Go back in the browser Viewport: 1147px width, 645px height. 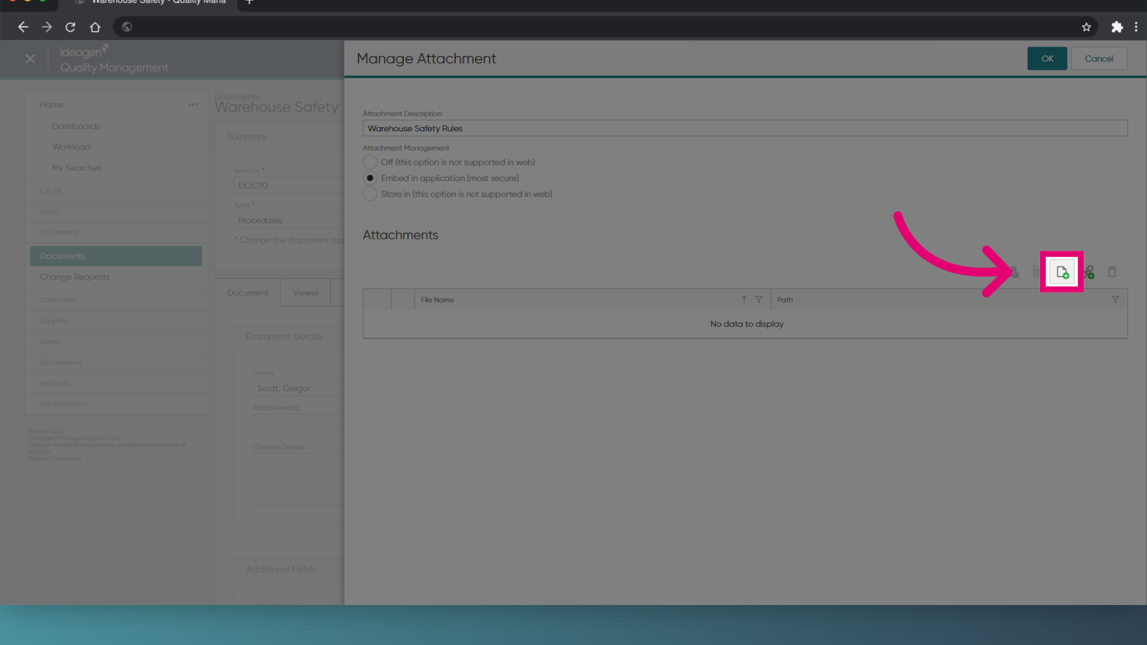click(23, 27)
